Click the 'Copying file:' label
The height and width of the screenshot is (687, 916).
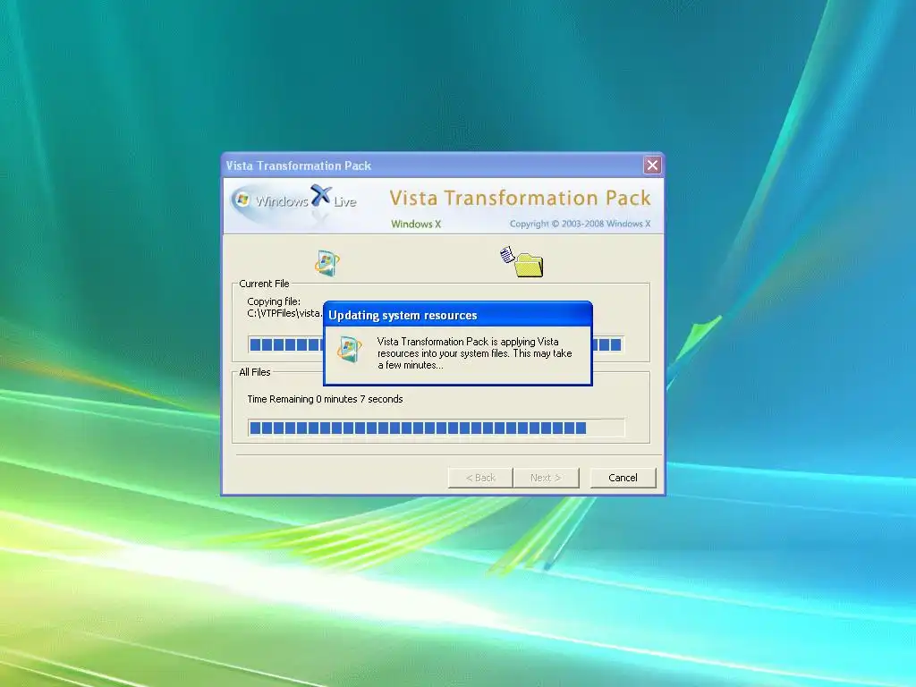[274, 301]
